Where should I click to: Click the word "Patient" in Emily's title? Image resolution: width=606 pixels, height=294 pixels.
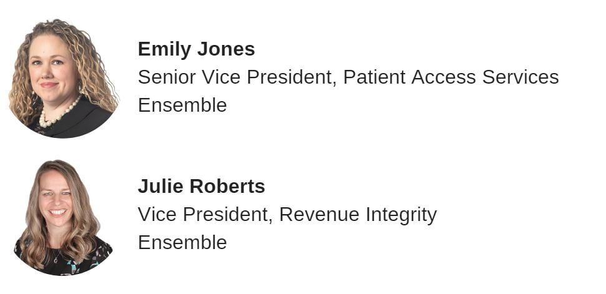[x=373, y=77]
